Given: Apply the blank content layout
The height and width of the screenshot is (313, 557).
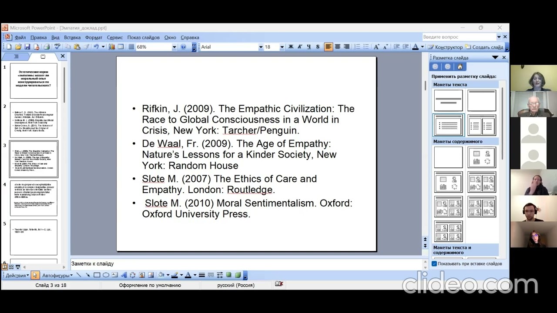Looking at the screenshot, I should pos(449,157).
